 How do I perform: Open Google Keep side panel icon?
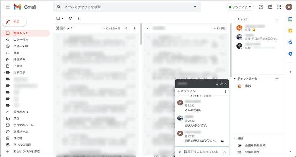click(290, 31)
